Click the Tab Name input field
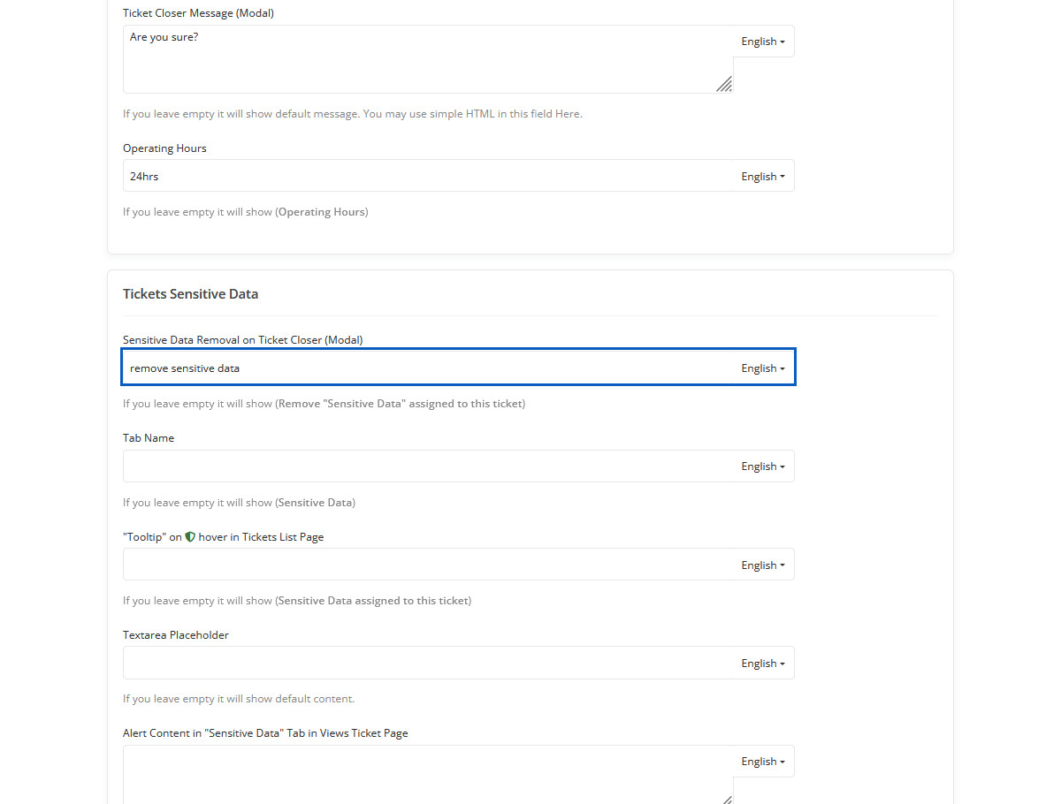The height and width of the screenshot is (804, 1061). [x=428, y=466]
